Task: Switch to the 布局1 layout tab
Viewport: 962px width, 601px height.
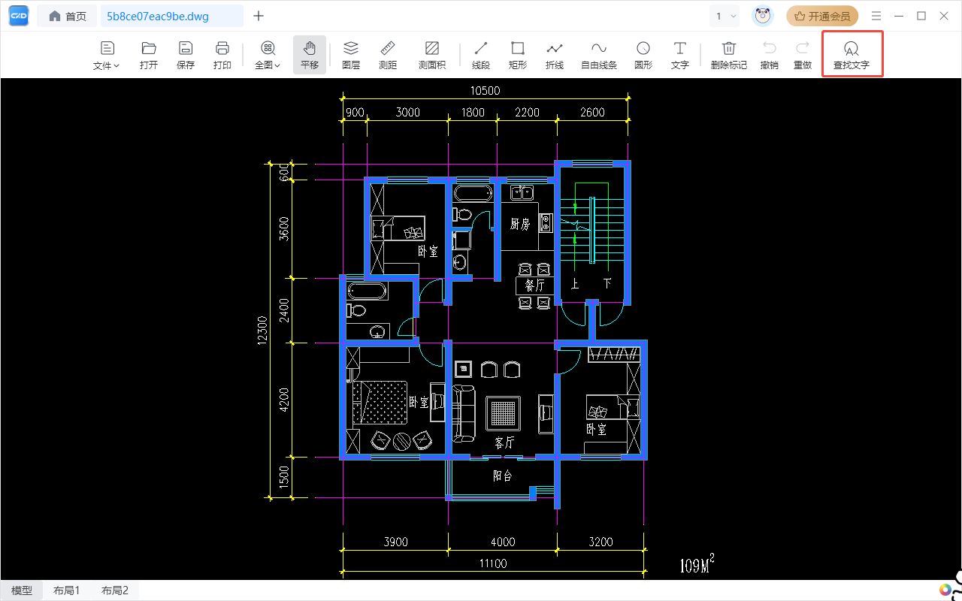Action: coord(66,590)
